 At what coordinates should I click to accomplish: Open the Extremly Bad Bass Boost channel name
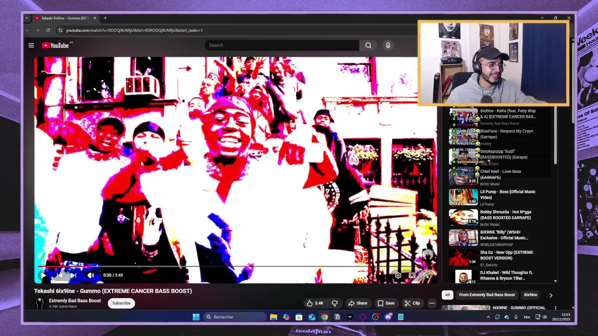[x=75, y=301]
